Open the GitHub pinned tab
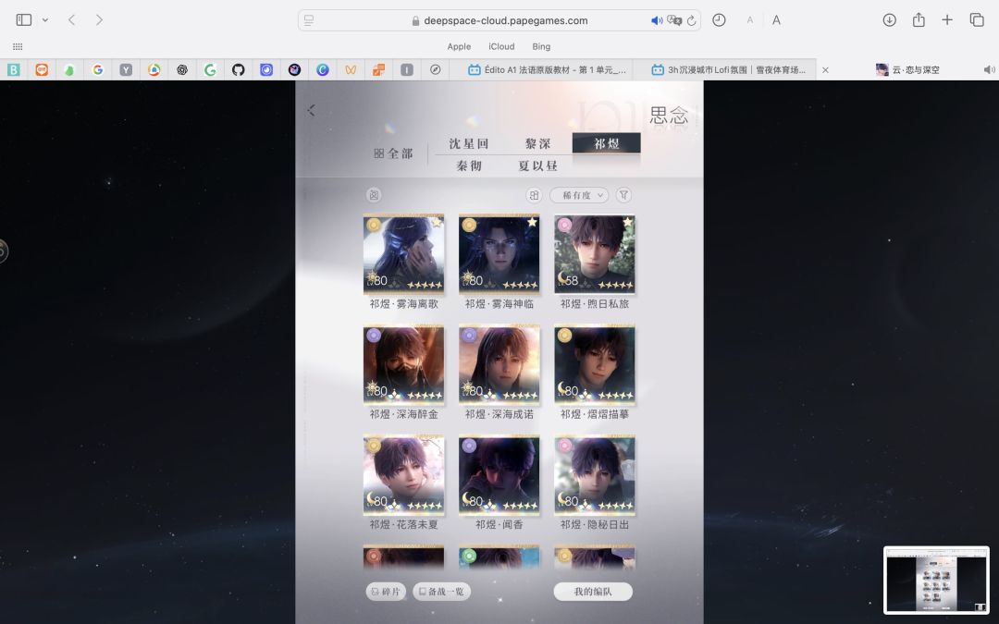This screenshot has width=999, height=624. click(x=239, y=70)
